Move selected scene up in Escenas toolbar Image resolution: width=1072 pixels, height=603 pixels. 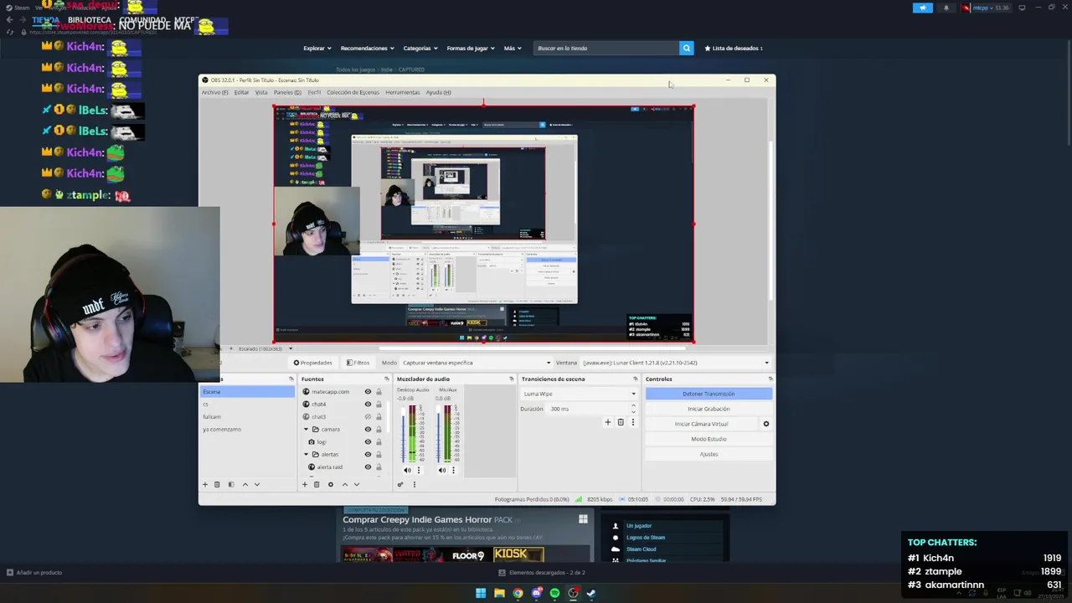pos(245,484)
